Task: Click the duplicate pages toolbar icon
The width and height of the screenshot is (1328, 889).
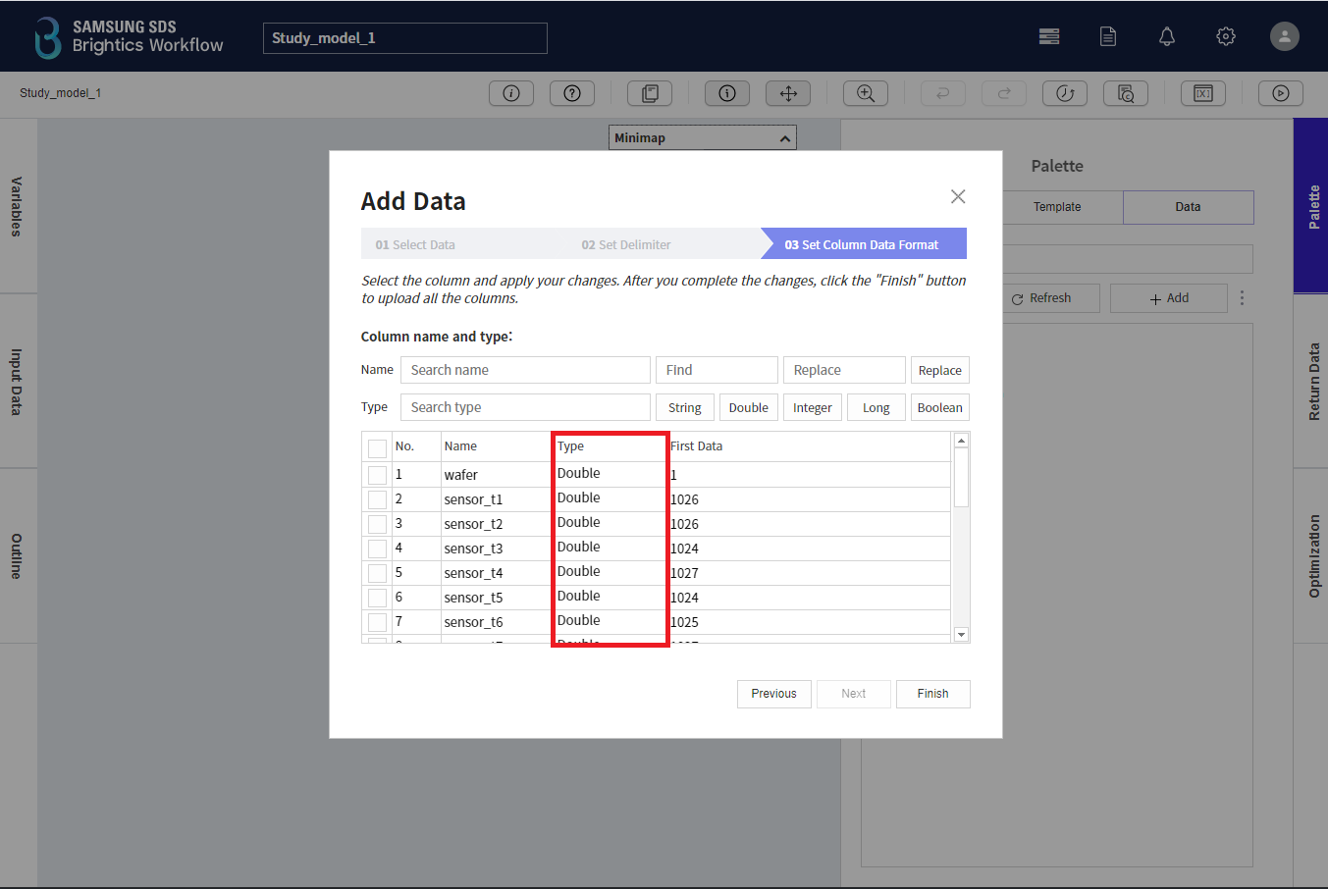Action: click(x=650, y=93)
